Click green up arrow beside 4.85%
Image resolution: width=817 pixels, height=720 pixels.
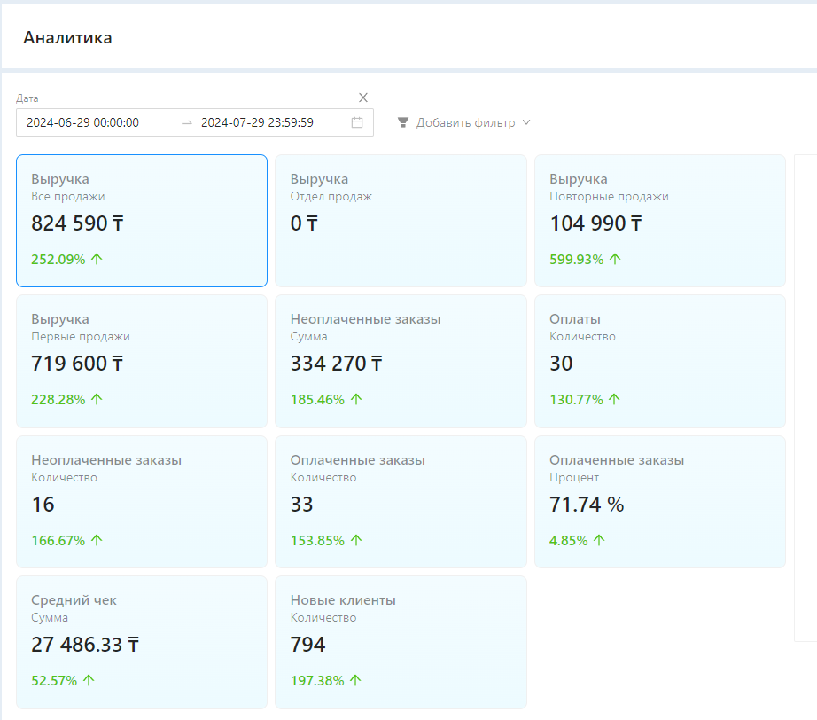[x=599, y=540]
